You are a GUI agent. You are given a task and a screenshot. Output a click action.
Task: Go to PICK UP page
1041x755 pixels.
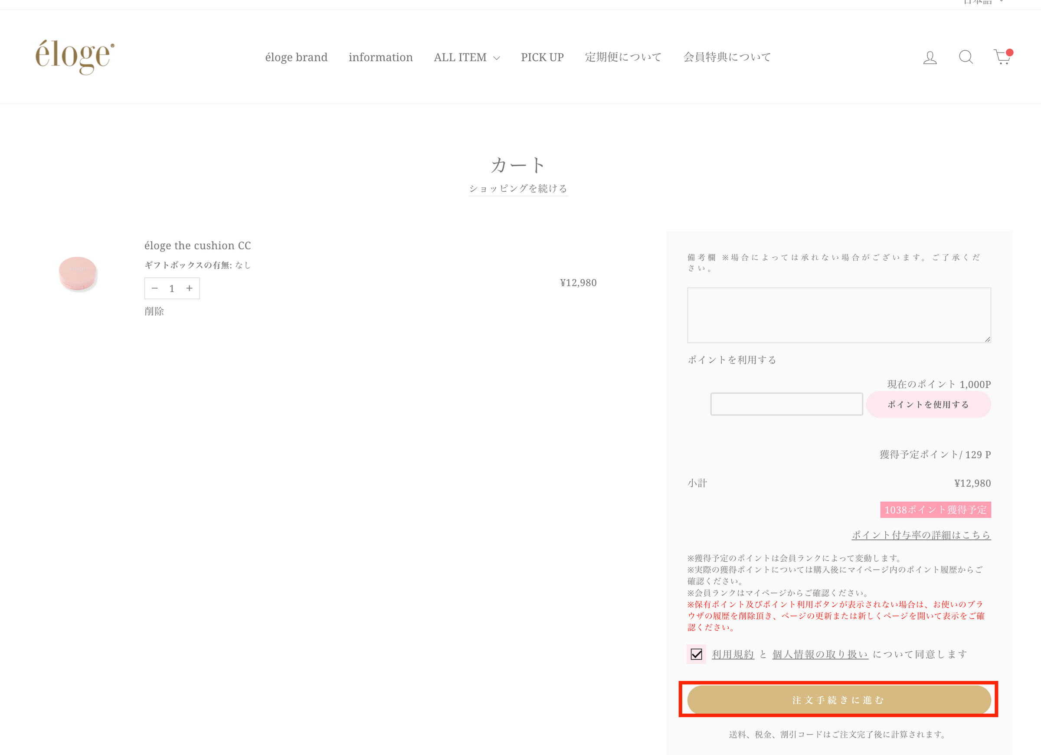[x=542, y=57]
